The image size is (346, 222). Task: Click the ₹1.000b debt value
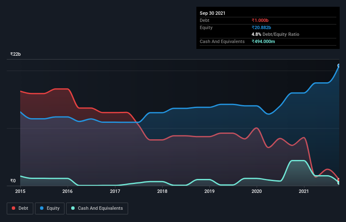(260, 20)
